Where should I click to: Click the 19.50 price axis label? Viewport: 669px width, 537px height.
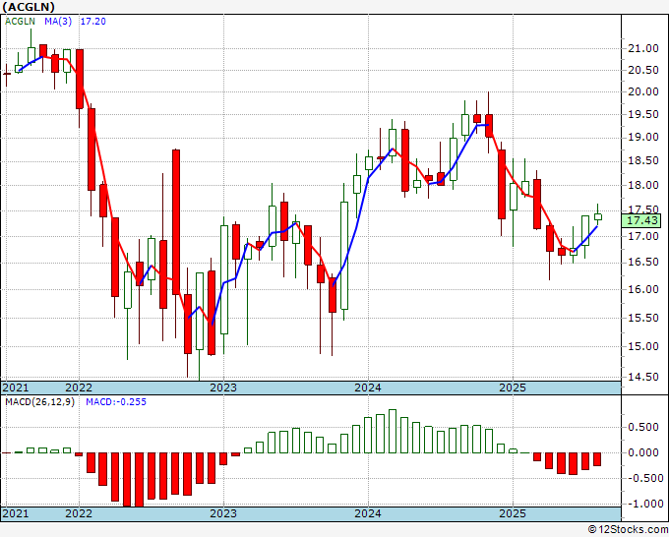643,115
